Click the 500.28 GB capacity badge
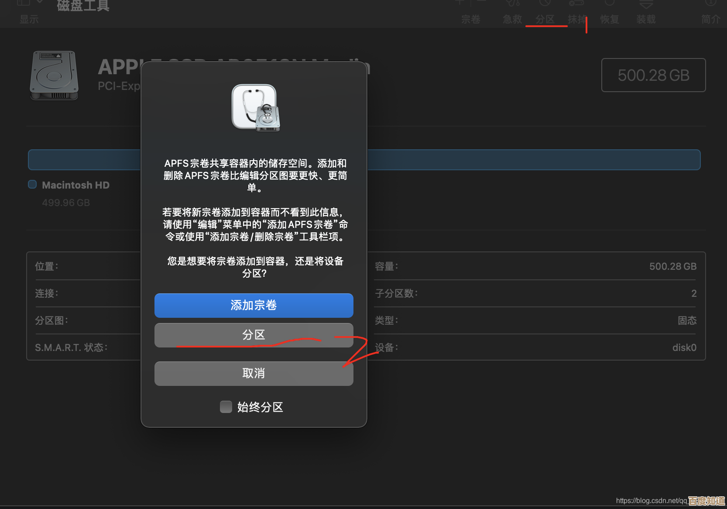The height and width of the screenshot is (509, 727). [x=653, y=75]
